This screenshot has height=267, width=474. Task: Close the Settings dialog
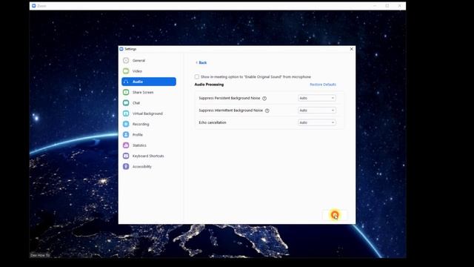pos(352,49)
